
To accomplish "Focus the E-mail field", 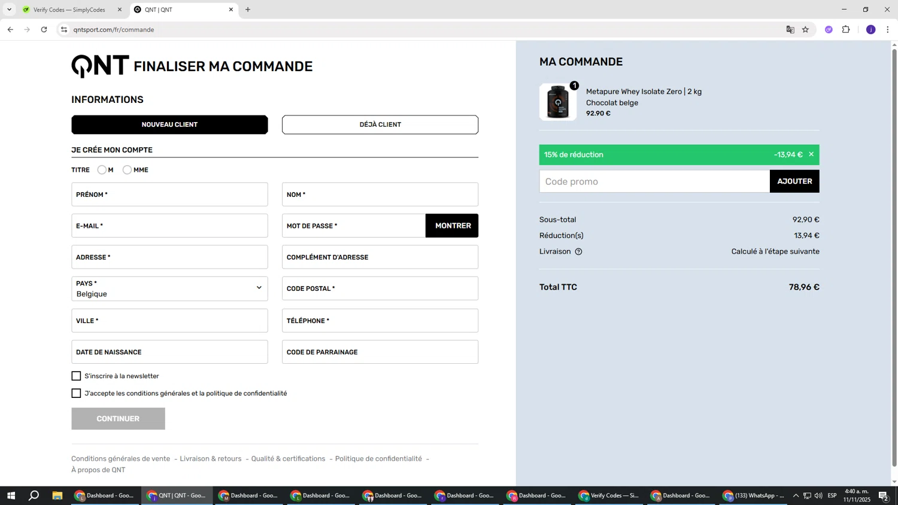I will tap(169, 226).
